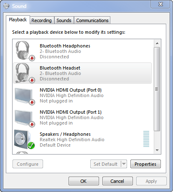The width and height of the screenshot is (173, 192).
Task: Click the scrollbar down arrow
Action: click(x=157, y=150)
